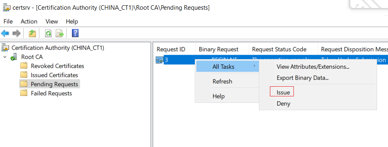Expand the All Tasks submenu arrow

click(x=254, y=66)
